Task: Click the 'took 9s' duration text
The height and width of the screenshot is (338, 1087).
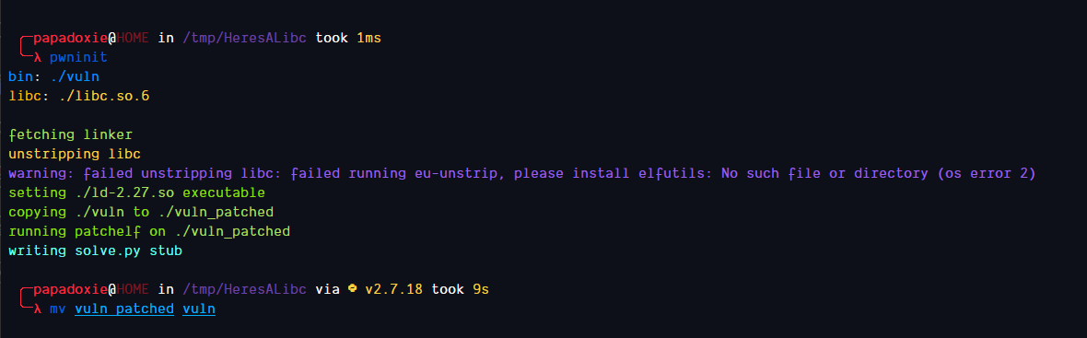Action: pyautogui.click(x=461, y=289)
